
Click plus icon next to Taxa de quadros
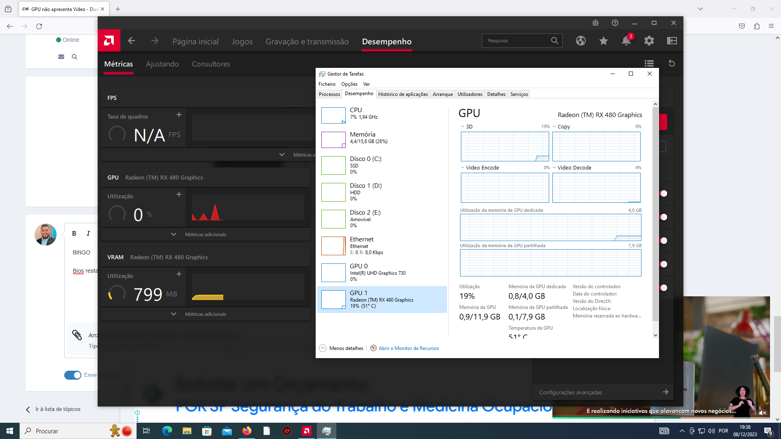[x=179, y=115]
